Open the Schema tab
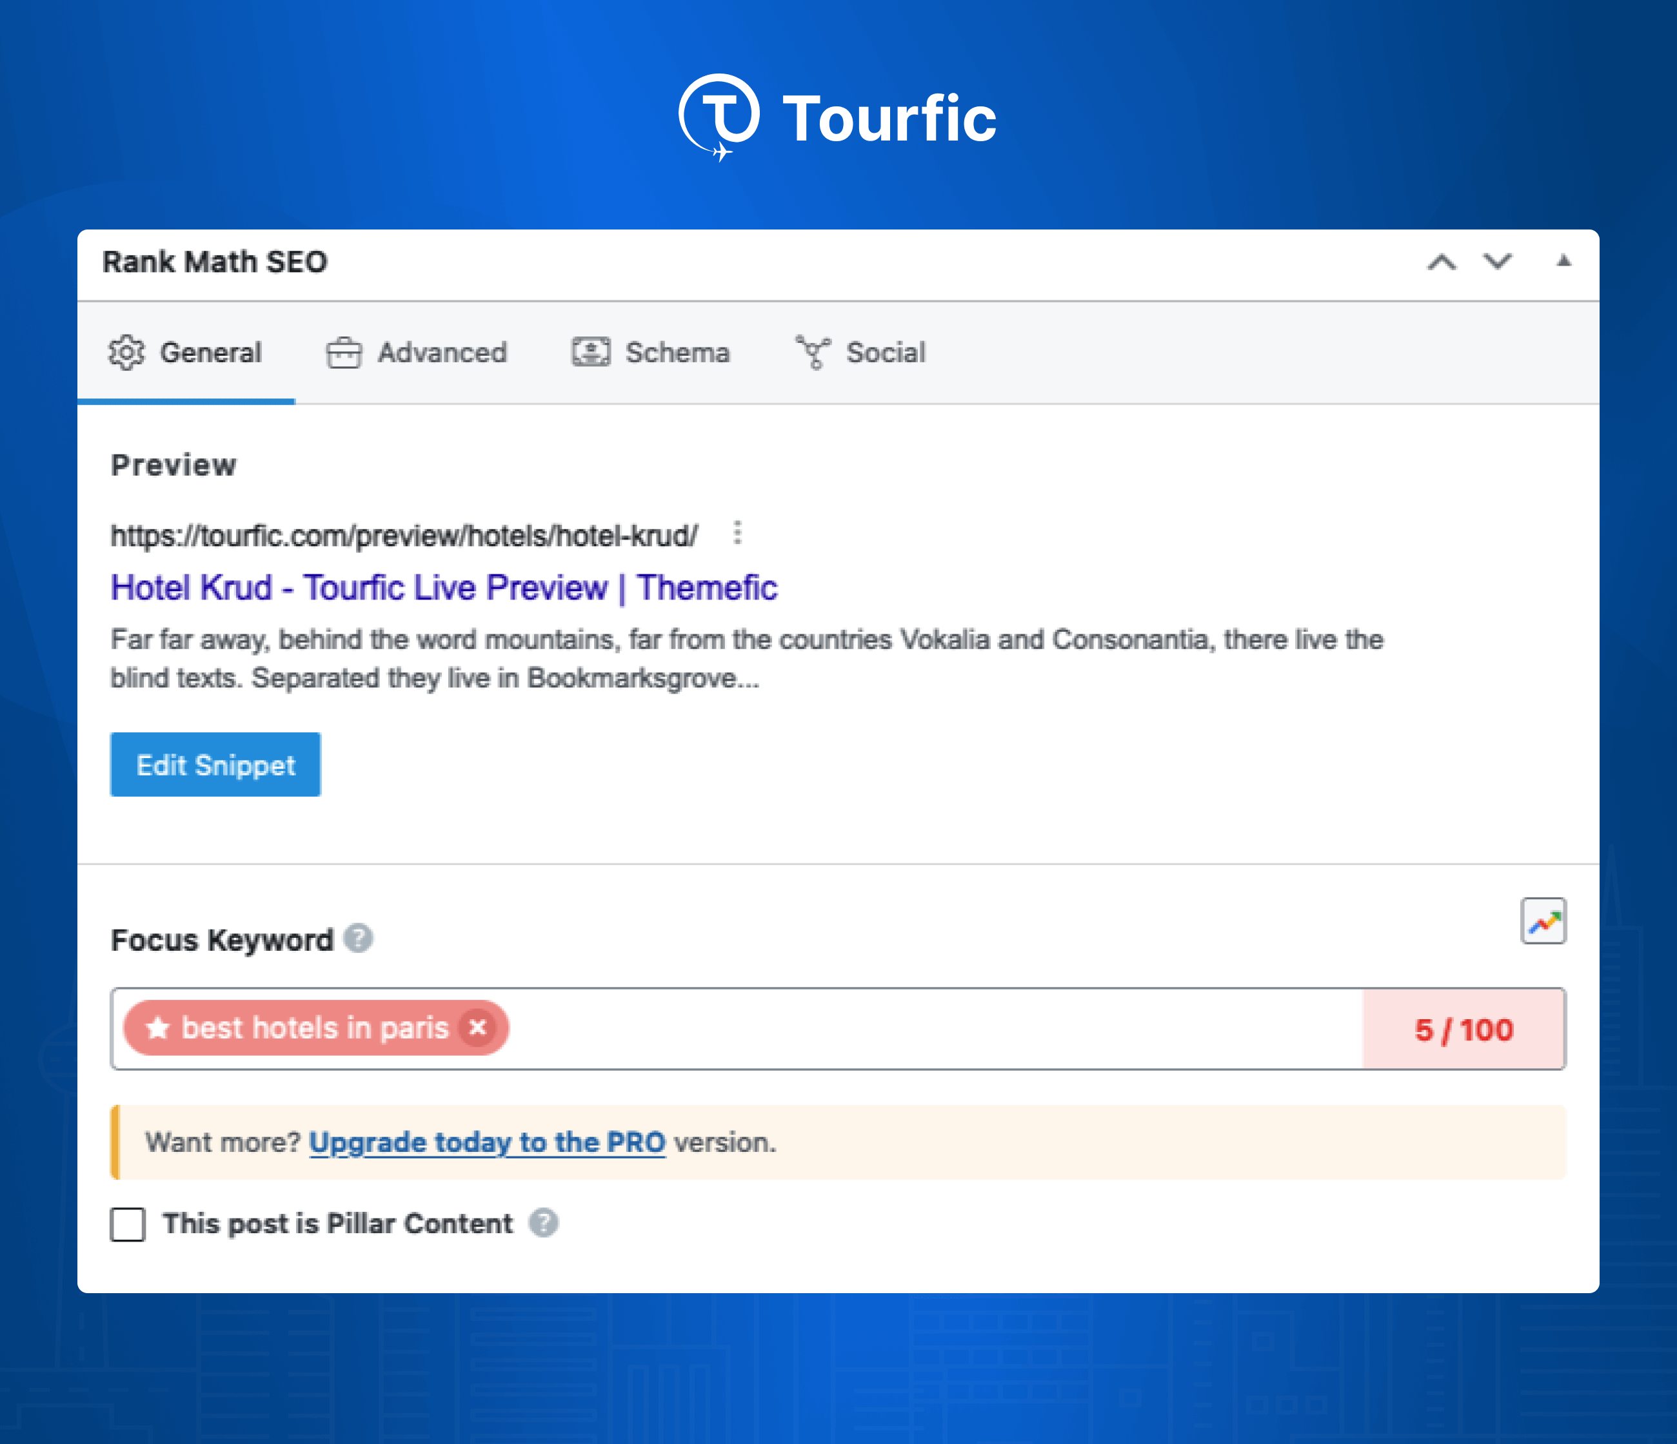 click(x=651, y=353)
